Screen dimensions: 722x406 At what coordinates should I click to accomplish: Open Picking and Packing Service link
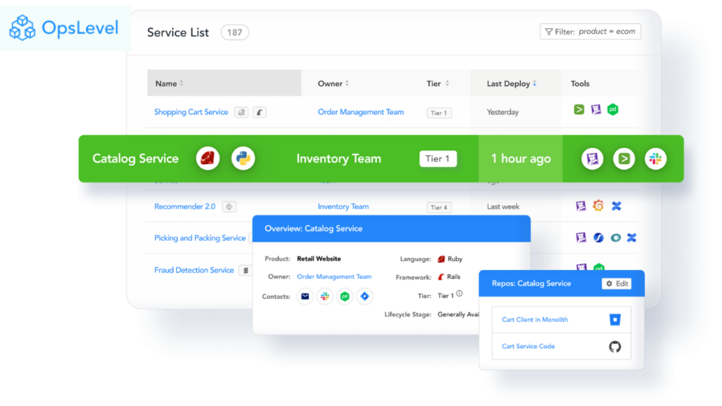point(200,238)
